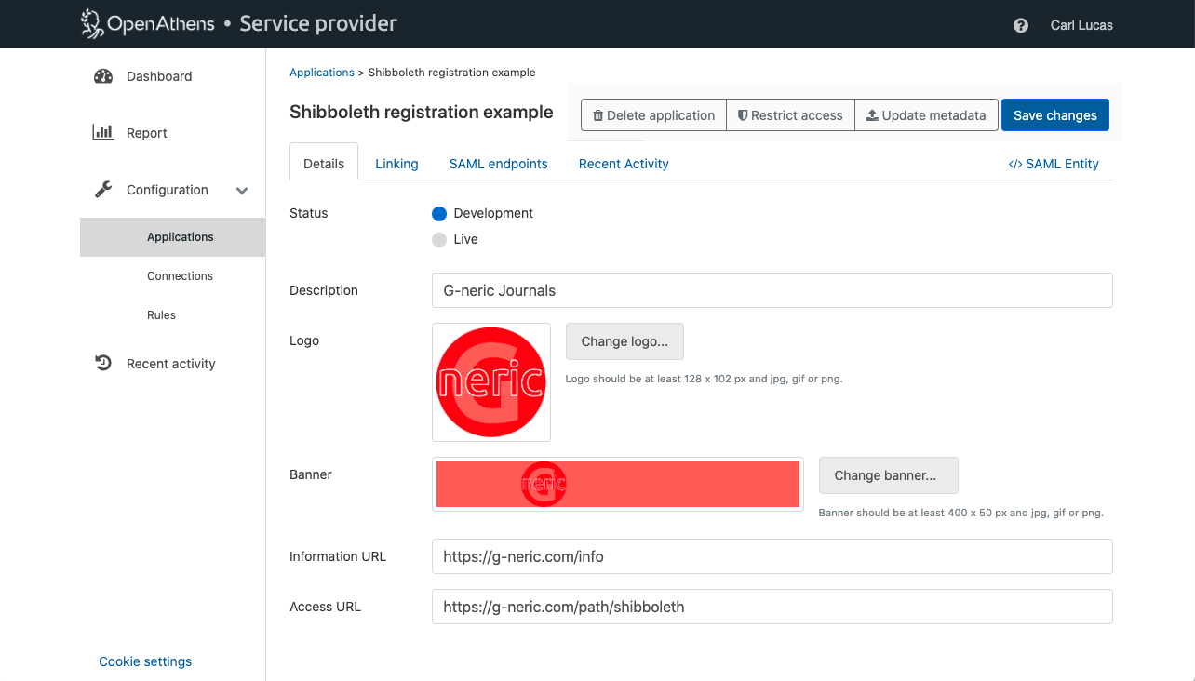Click the Recent activity history icon
Screen dimensions: 1195x681
click(x=103, y=364)
